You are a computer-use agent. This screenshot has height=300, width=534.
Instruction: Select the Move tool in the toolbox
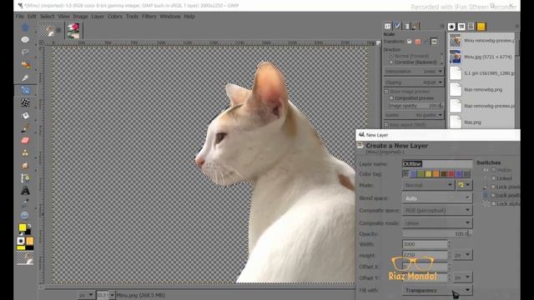(x=25, y=27)
